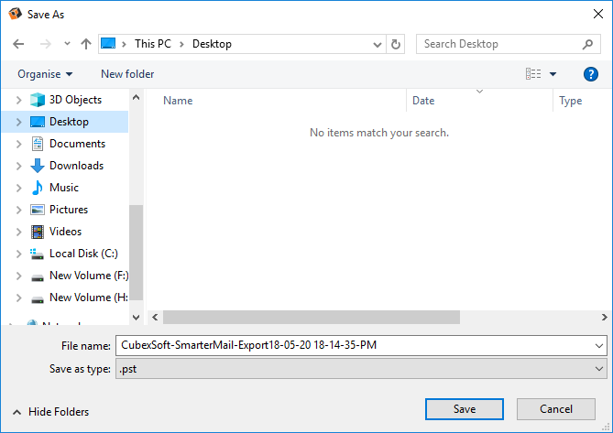Click the up one level arrow
This screenshot has height=433, width=613.
(x=86, y=44)
